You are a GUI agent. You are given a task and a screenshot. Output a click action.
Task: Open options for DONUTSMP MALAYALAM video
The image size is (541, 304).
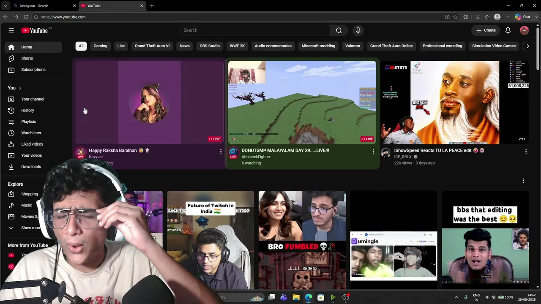click(373, 151)
